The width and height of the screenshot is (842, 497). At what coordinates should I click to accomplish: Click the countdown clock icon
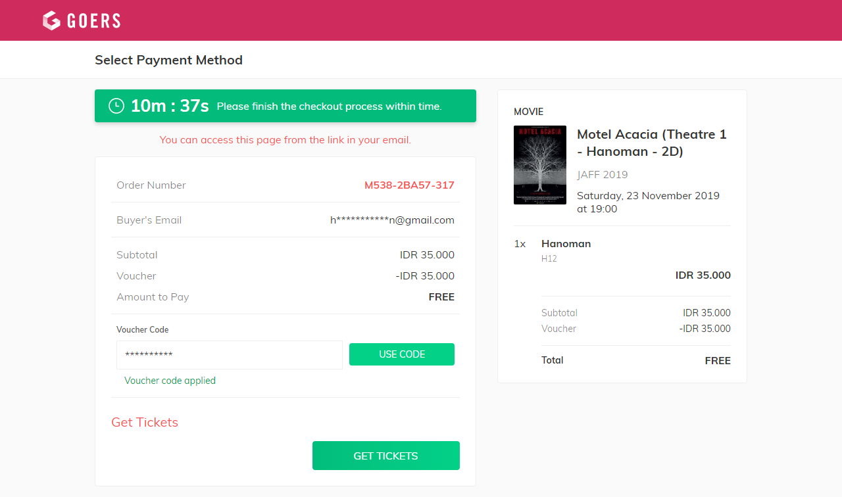[x=116, y=106]
